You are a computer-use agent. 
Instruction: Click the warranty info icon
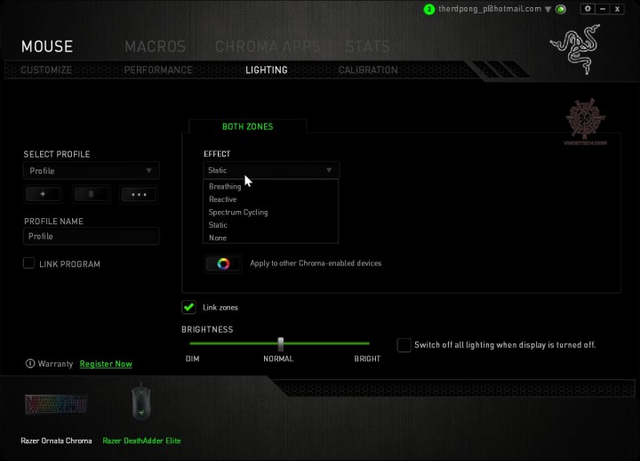[30, 363]
